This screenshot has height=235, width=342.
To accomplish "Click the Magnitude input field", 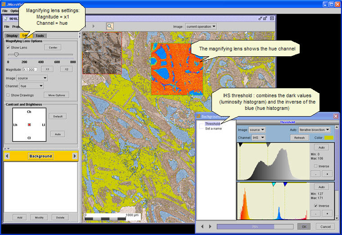I will (30, 69).
